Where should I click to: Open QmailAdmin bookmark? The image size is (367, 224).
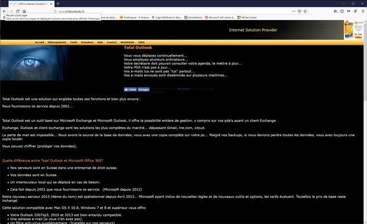point(193,18)
